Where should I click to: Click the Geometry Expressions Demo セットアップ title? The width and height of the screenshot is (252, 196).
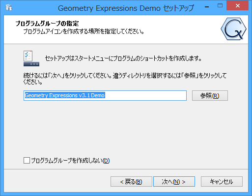coord(126,8)
